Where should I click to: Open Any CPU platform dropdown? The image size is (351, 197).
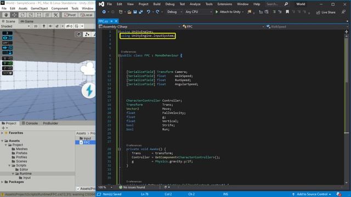(199, 12)
